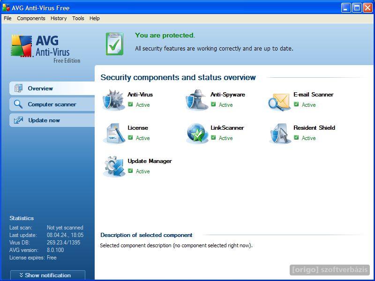Image resolution: width=375 pixels, height=281 pixels.
Task: Click Virus DB value '269.23.4/1395'
Action: pyautogui.click(x=64, y=243)
